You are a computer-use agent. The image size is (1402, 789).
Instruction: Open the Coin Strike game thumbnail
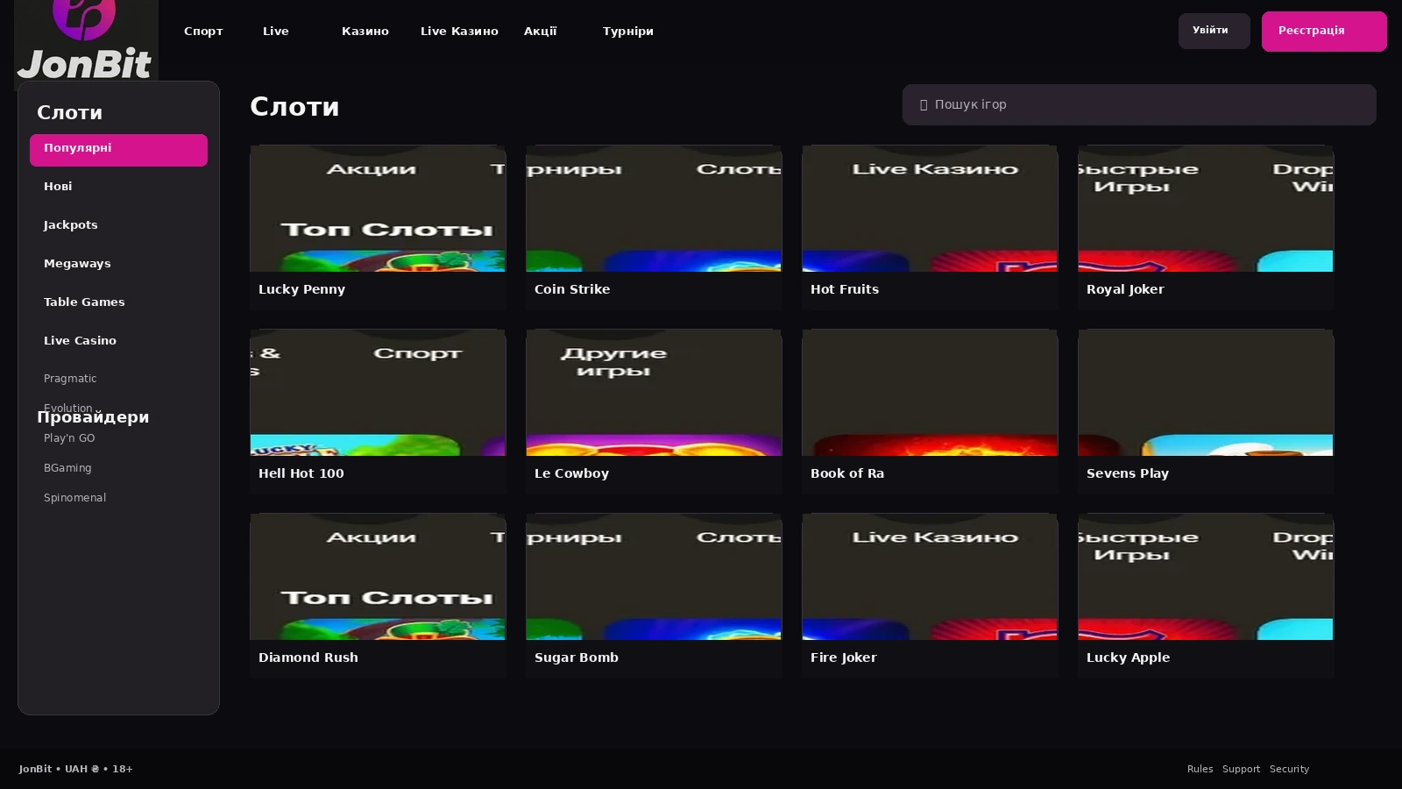click(654, 209)
